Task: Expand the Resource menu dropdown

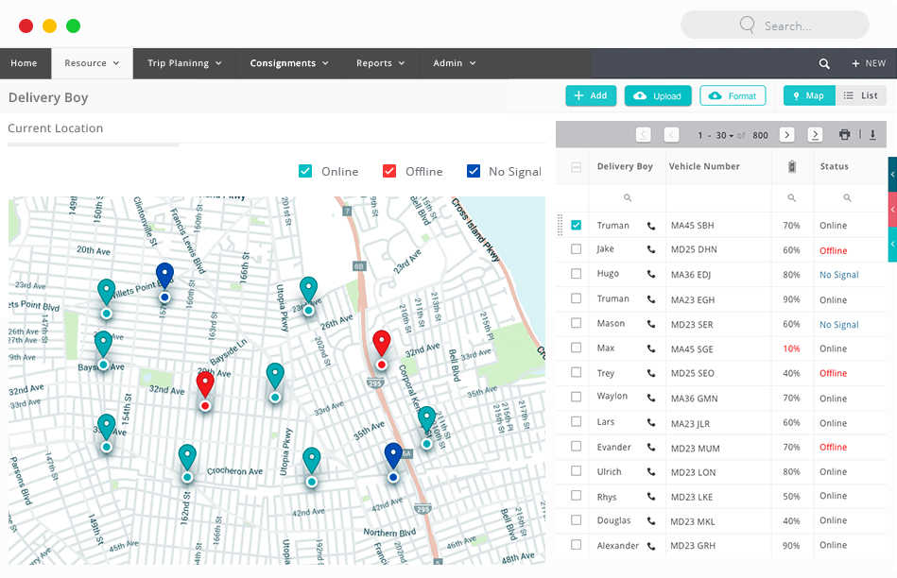Action: (x=92, y=63)
